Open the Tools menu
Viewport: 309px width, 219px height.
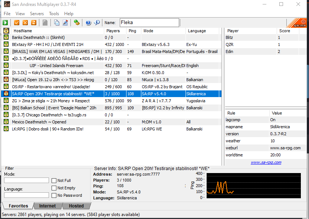coord(54,14)
